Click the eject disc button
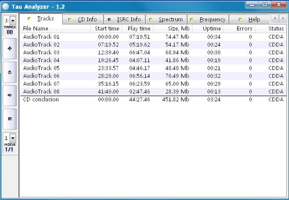Viewport: 289px width, 200px height. pos(10,72)
